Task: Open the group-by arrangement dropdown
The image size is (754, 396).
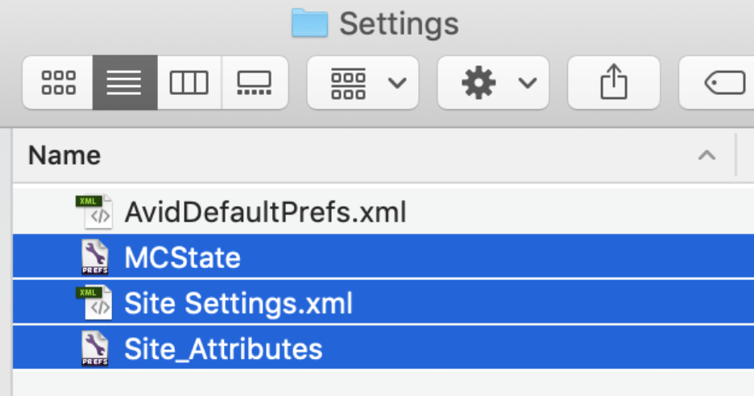Action: pos(363,83)
